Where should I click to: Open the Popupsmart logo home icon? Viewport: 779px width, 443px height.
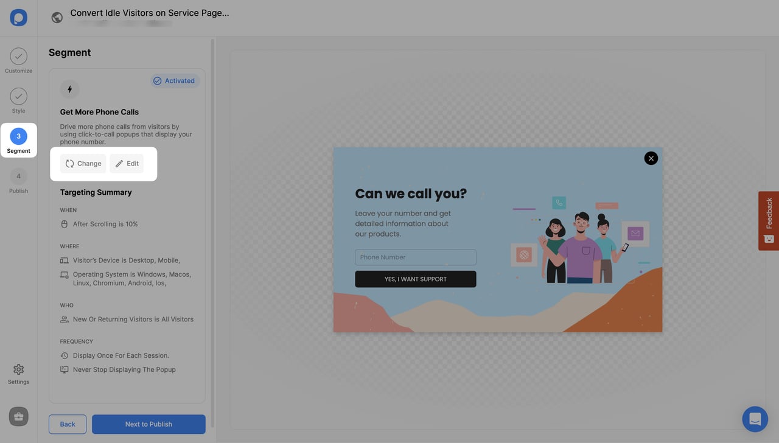point(18,18)
